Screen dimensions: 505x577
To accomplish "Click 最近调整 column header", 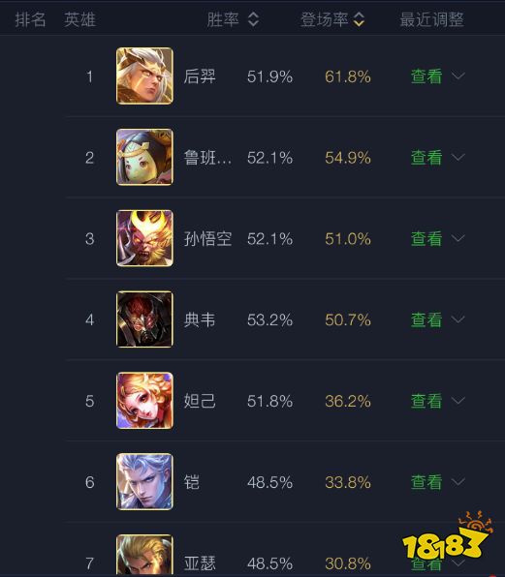I will [431, 19].
